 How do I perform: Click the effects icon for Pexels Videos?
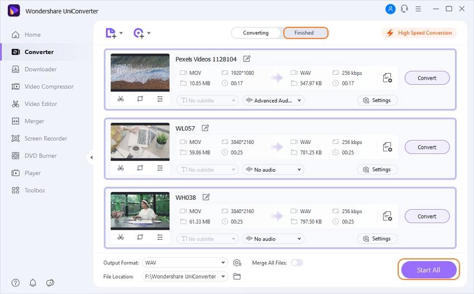(160, 99)
